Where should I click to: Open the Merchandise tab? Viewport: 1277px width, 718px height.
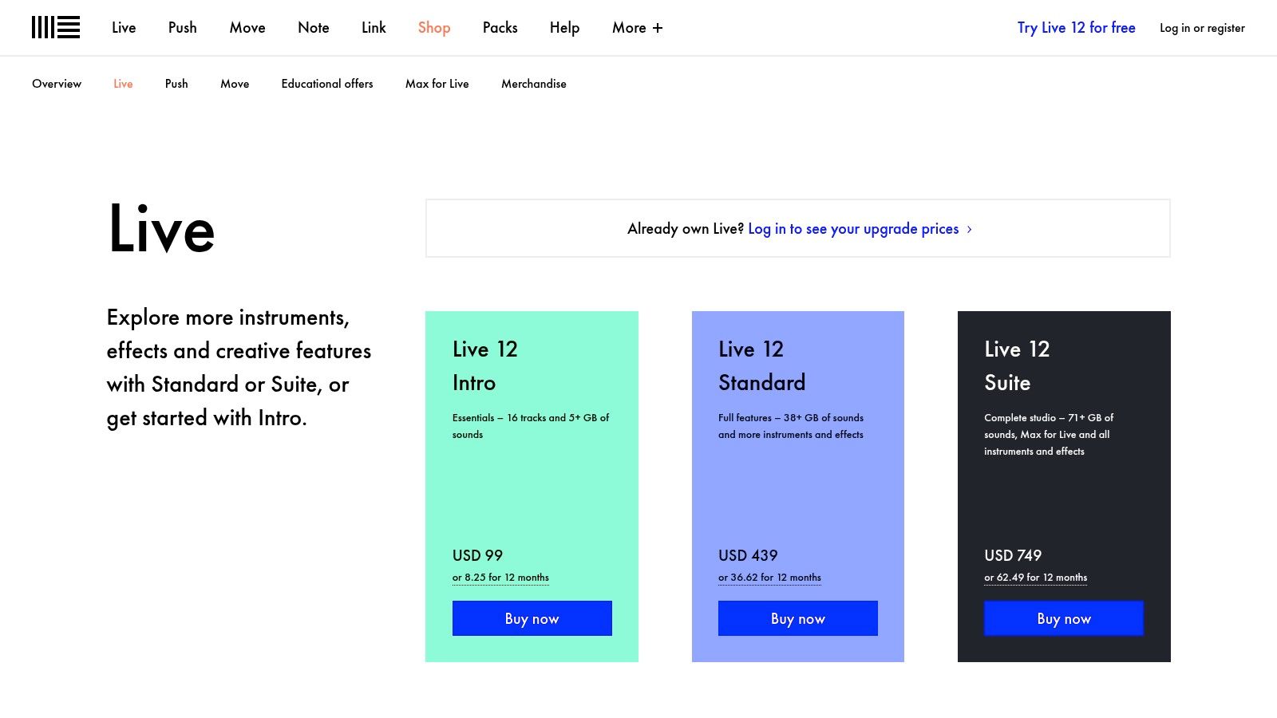533,84
